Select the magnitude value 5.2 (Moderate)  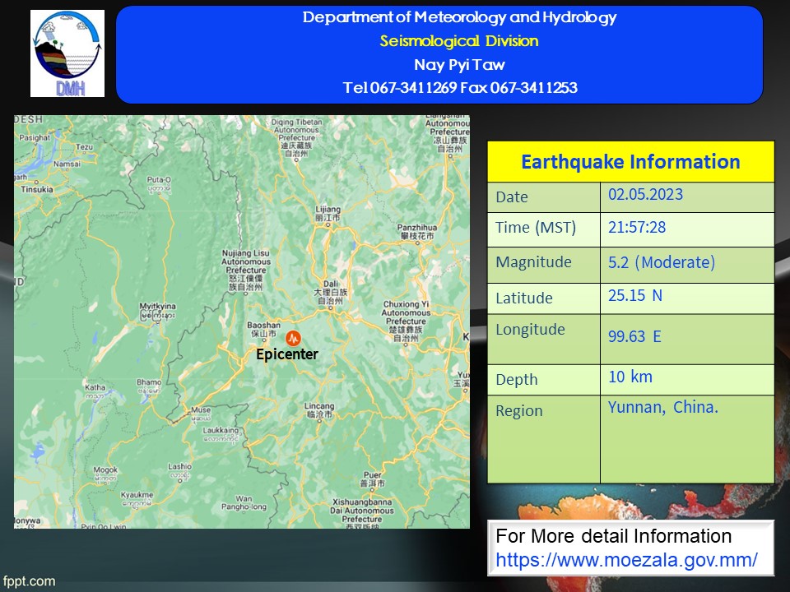coord(662,262)
